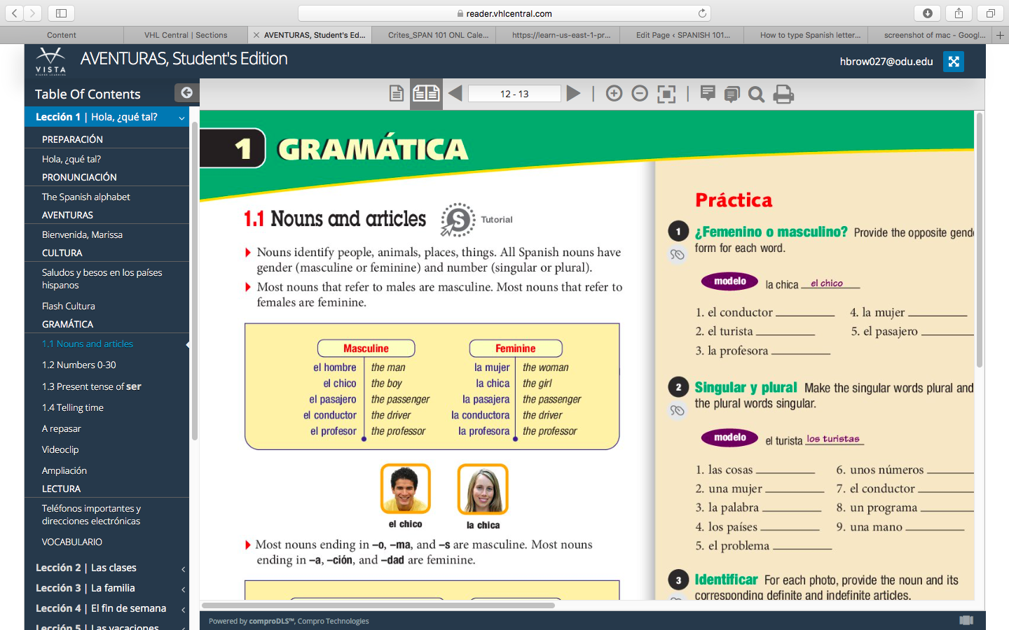
Task: Select 1.1 Nouns and articles
Action: point(88,344)
